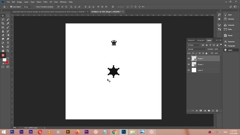The image size is (240, 135).
Task: Toggle the Auto-Select checkbox
Action: click(11, 7)
